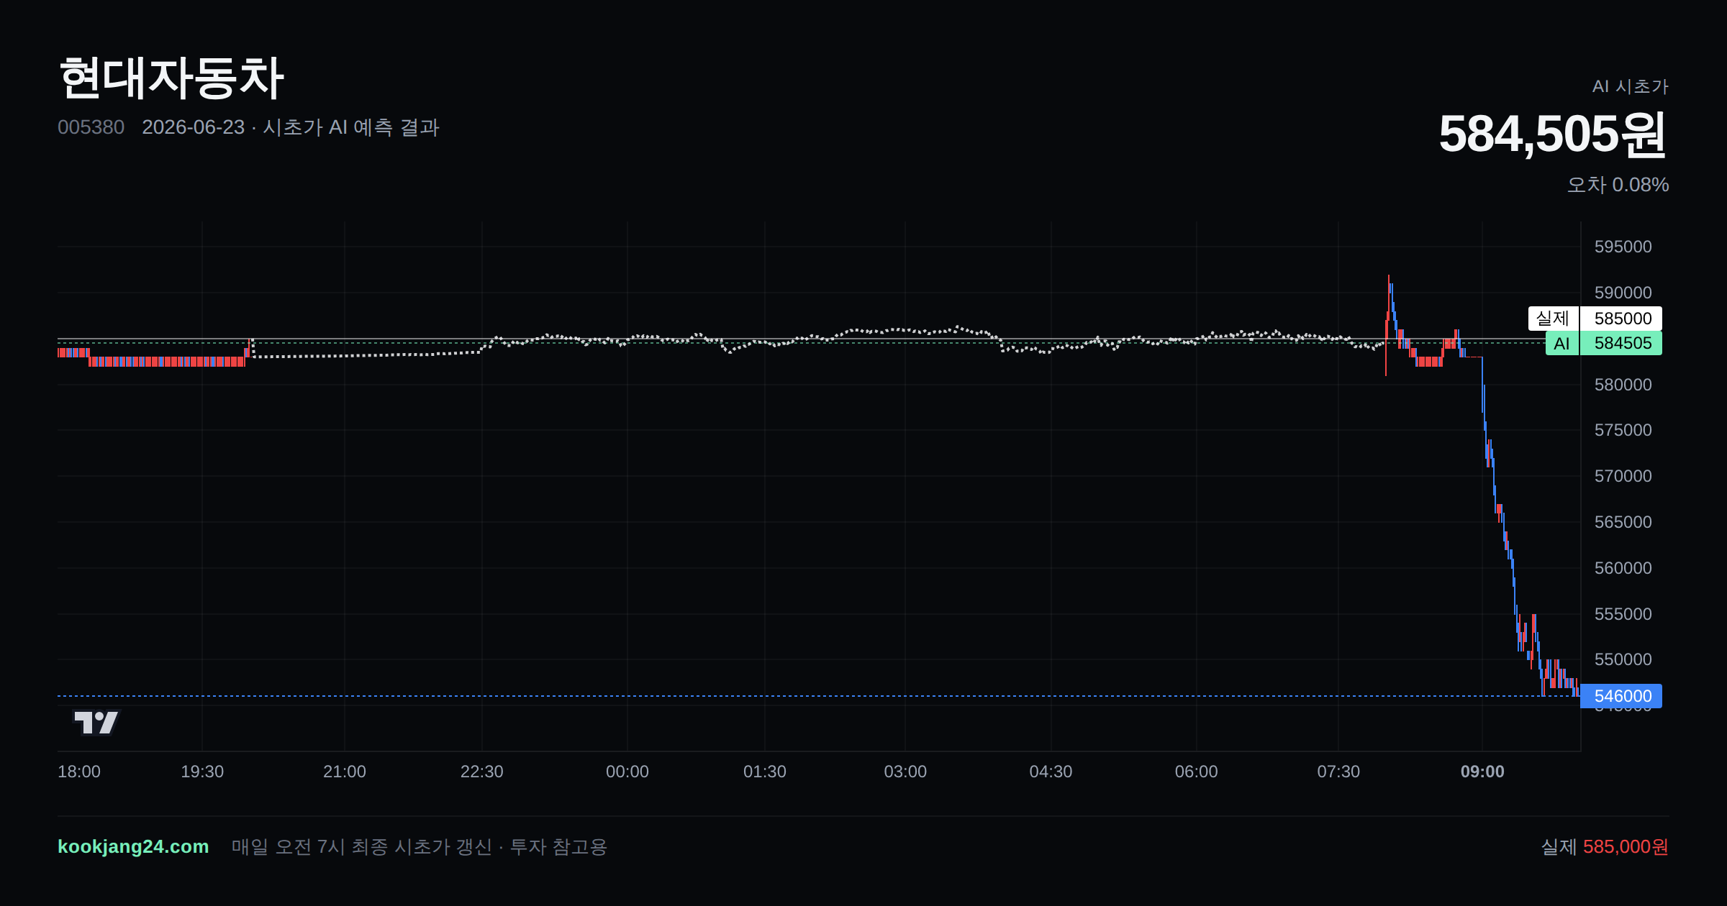Click the predicted price 584,505원

click(x=1553, y=134)
